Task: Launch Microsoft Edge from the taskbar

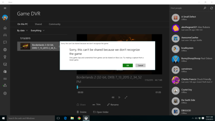Action: [65, 118]
